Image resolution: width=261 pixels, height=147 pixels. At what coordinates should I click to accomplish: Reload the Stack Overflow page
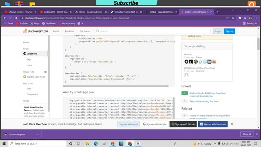click(x=16, y=18)
